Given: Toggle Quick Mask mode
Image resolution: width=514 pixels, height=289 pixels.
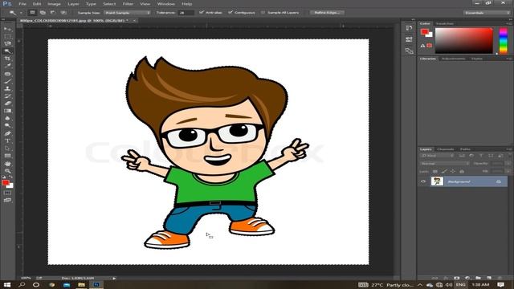Looking at the screenshot, I should 7,193.
